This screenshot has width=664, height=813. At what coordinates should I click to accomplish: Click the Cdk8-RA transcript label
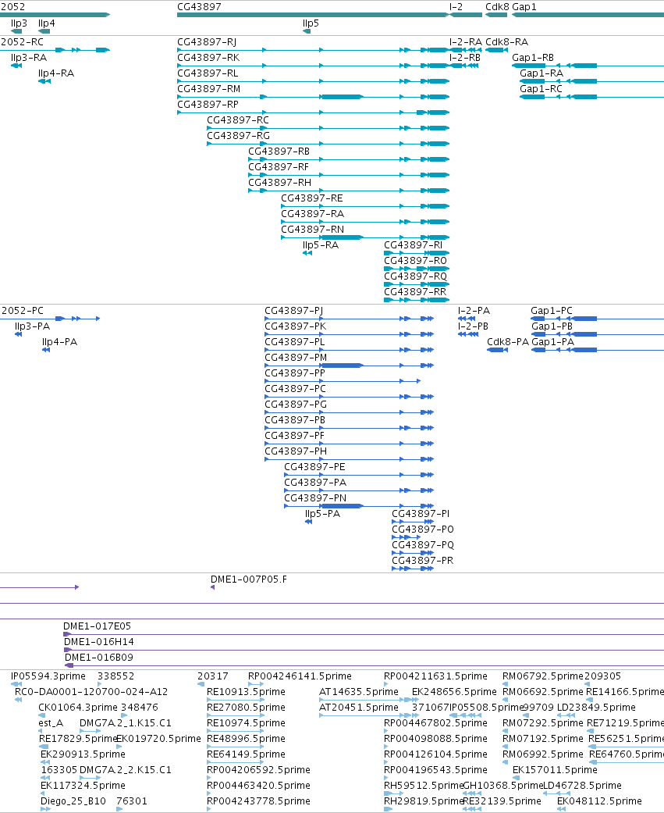(506, 42)
